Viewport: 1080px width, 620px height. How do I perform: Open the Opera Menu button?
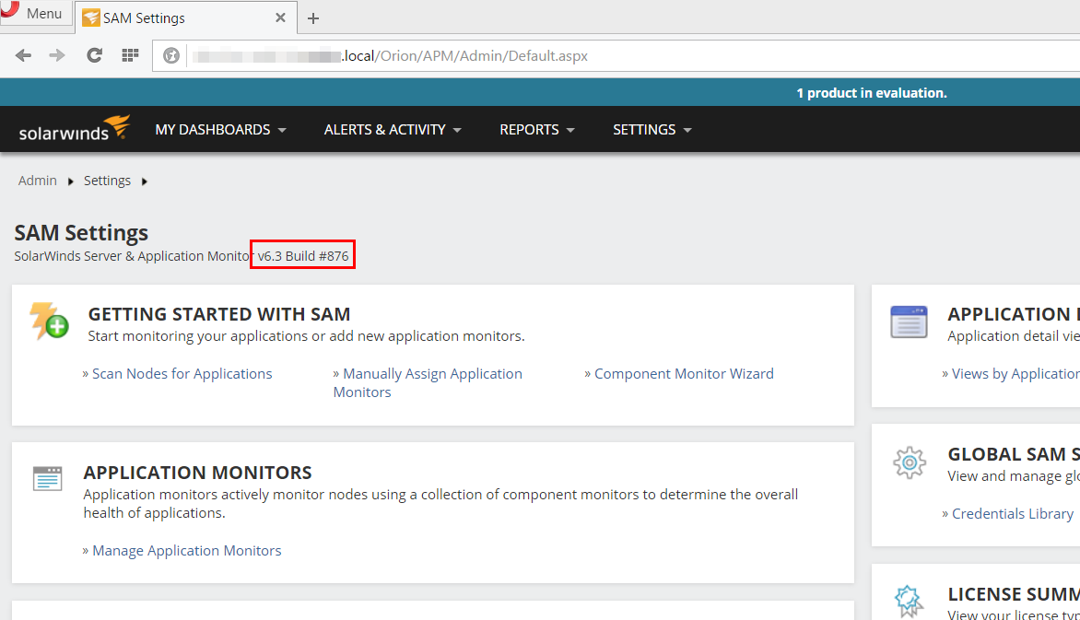click(x=36, y=13)
